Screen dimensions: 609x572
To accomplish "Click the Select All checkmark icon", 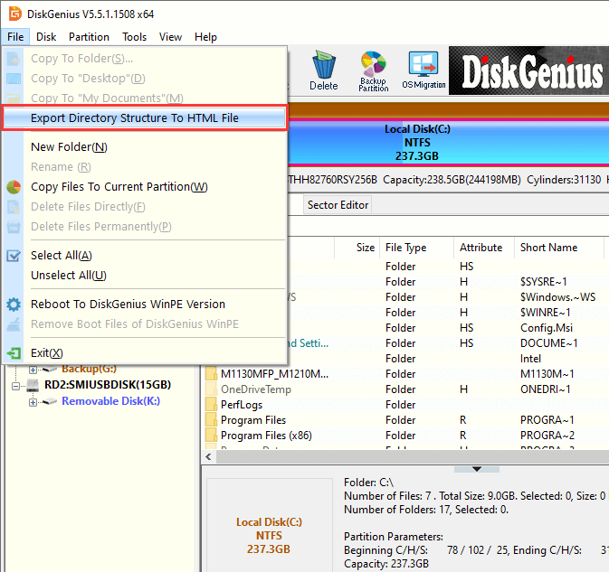I will tap(14, 256).
